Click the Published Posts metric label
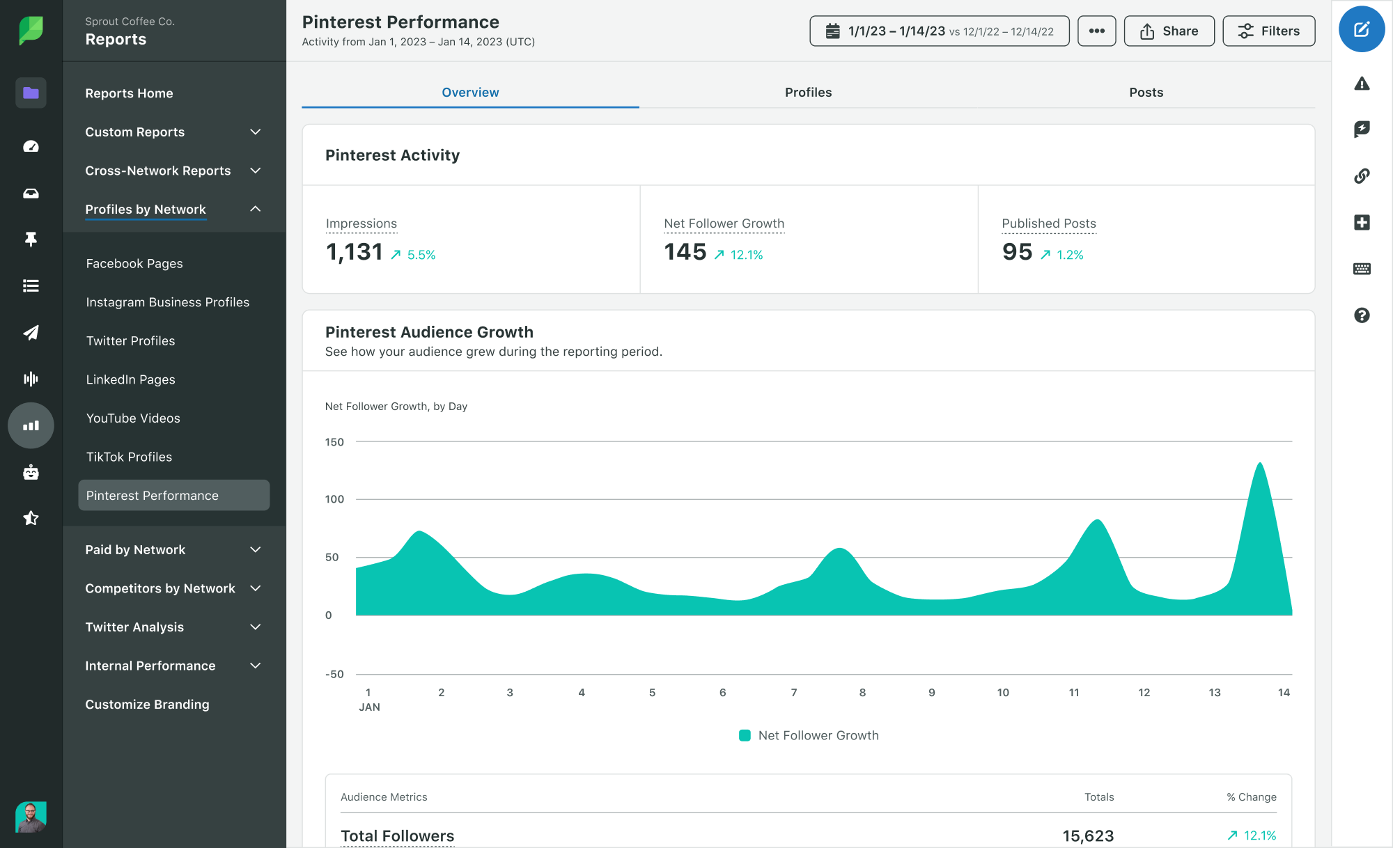This screenshot has height=848, width=1393. click(1049, 223)
